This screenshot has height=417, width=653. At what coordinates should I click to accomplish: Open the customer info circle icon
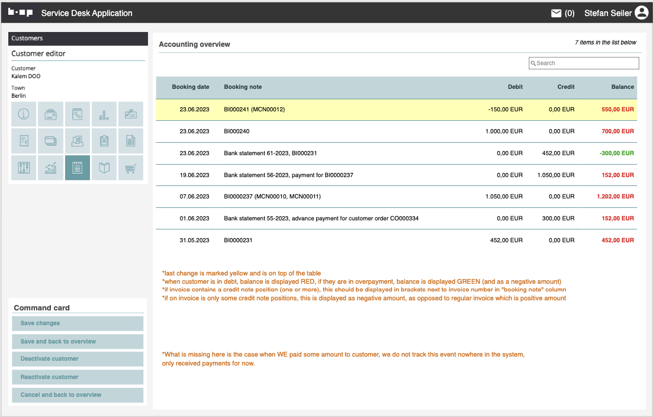(24, 114)
